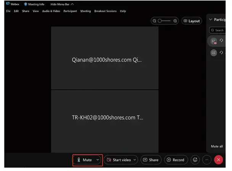Start recording with the Record button
Viewport: 232px width, 171px height.
[176, 160]
